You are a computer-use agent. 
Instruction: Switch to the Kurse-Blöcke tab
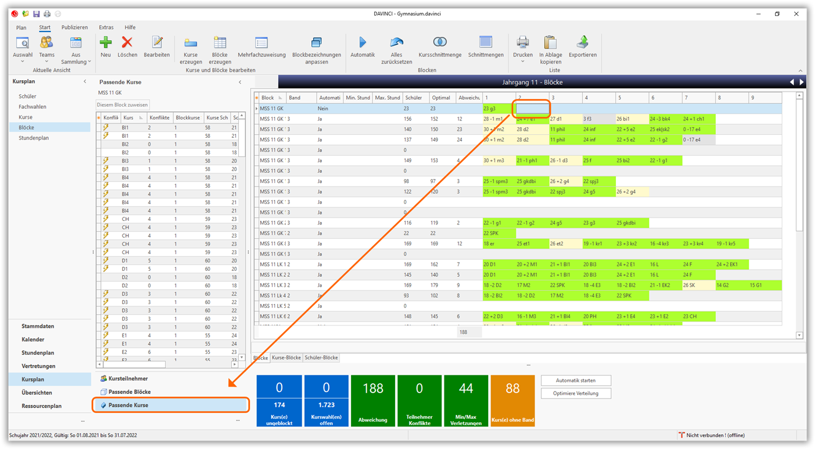(286, 358)
